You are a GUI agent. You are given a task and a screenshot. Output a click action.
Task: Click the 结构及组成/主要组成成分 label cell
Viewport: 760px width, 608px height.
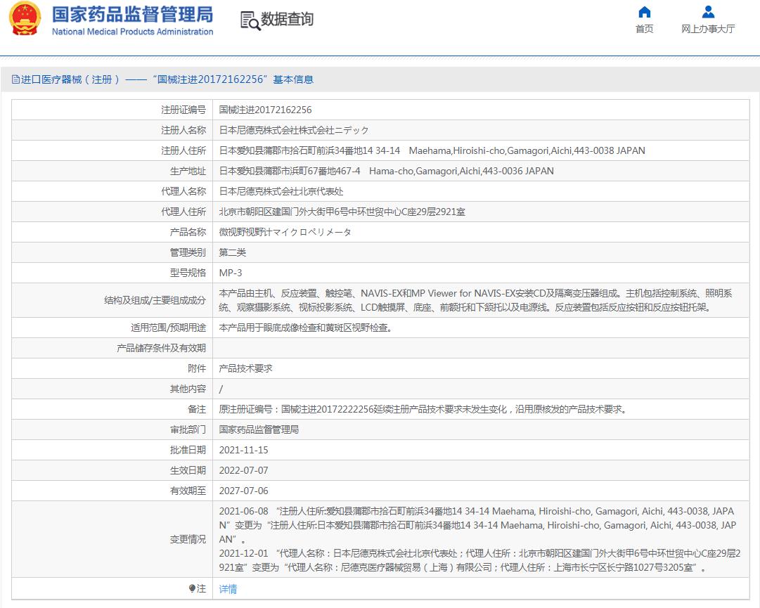(x=112, y=300)
